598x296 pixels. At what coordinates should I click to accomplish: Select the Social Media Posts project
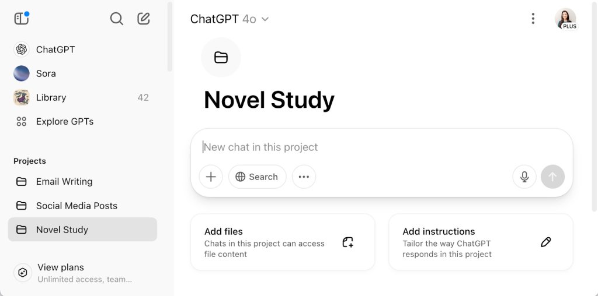pos(76,206)
